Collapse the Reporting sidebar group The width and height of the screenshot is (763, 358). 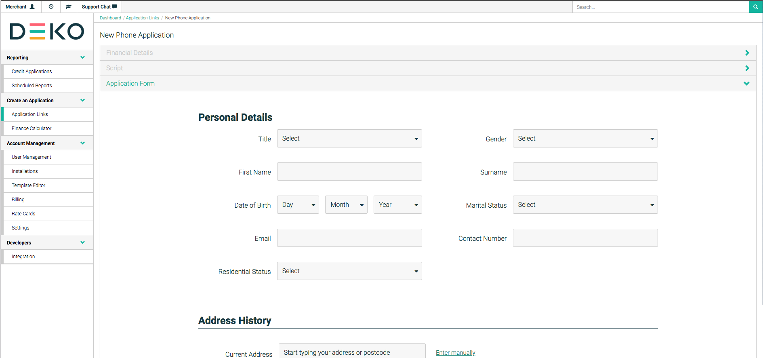(x=47, y=58)
